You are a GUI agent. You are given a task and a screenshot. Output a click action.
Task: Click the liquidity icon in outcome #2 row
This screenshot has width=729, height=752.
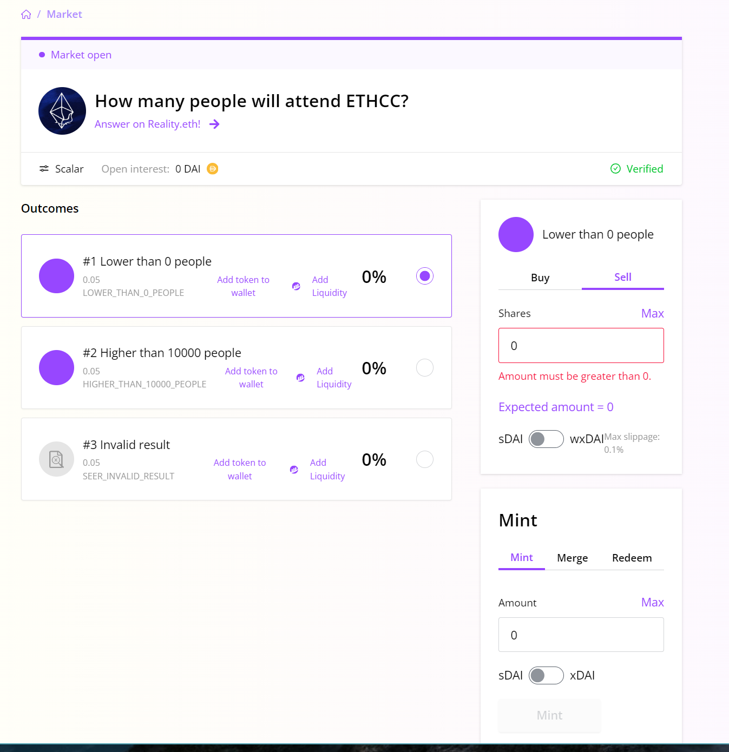(300, 378)
